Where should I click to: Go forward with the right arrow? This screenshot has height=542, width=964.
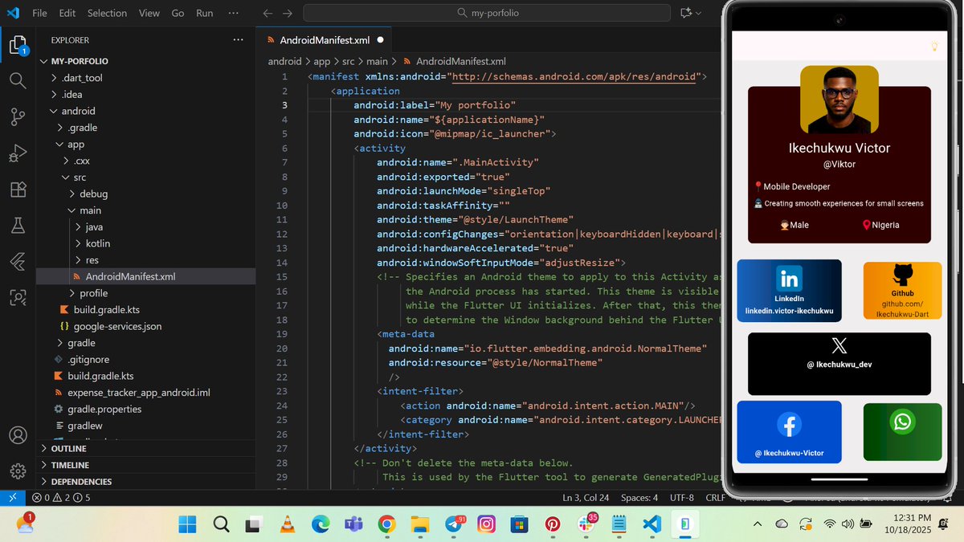coord(288,13)
